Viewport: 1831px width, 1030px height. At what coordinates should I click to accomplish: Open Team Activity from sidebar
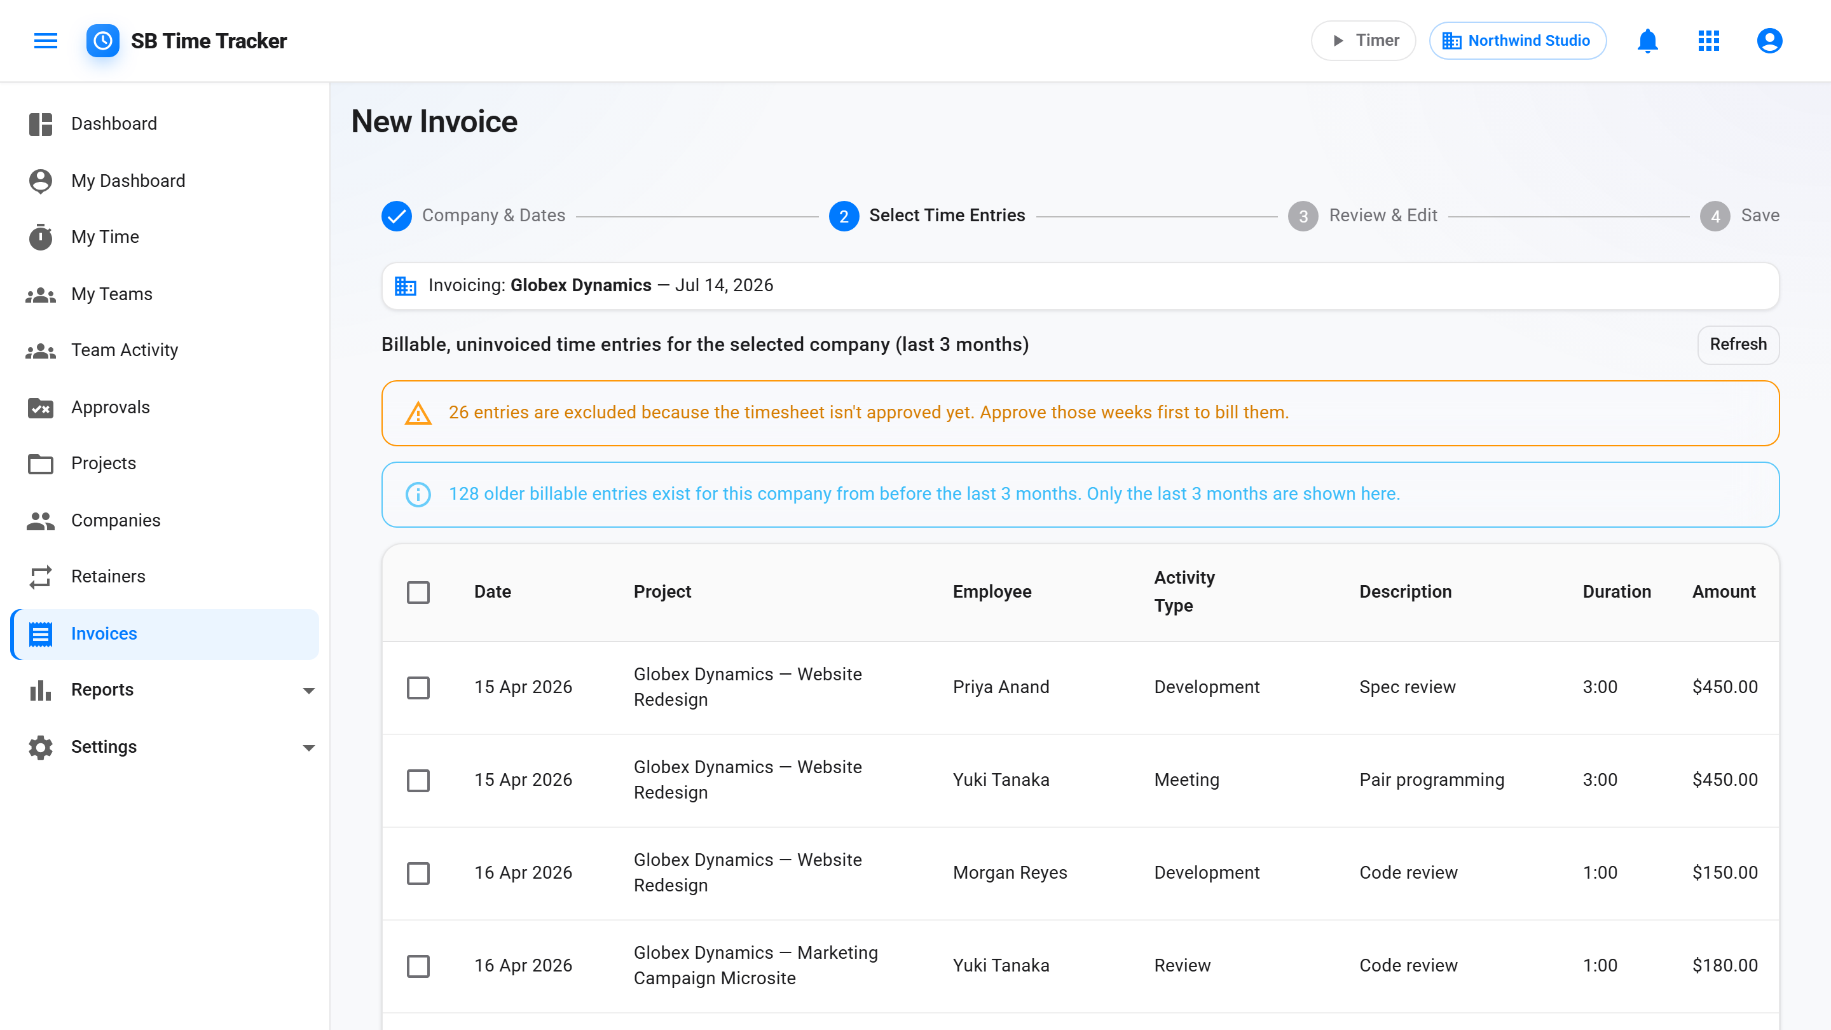165,350
